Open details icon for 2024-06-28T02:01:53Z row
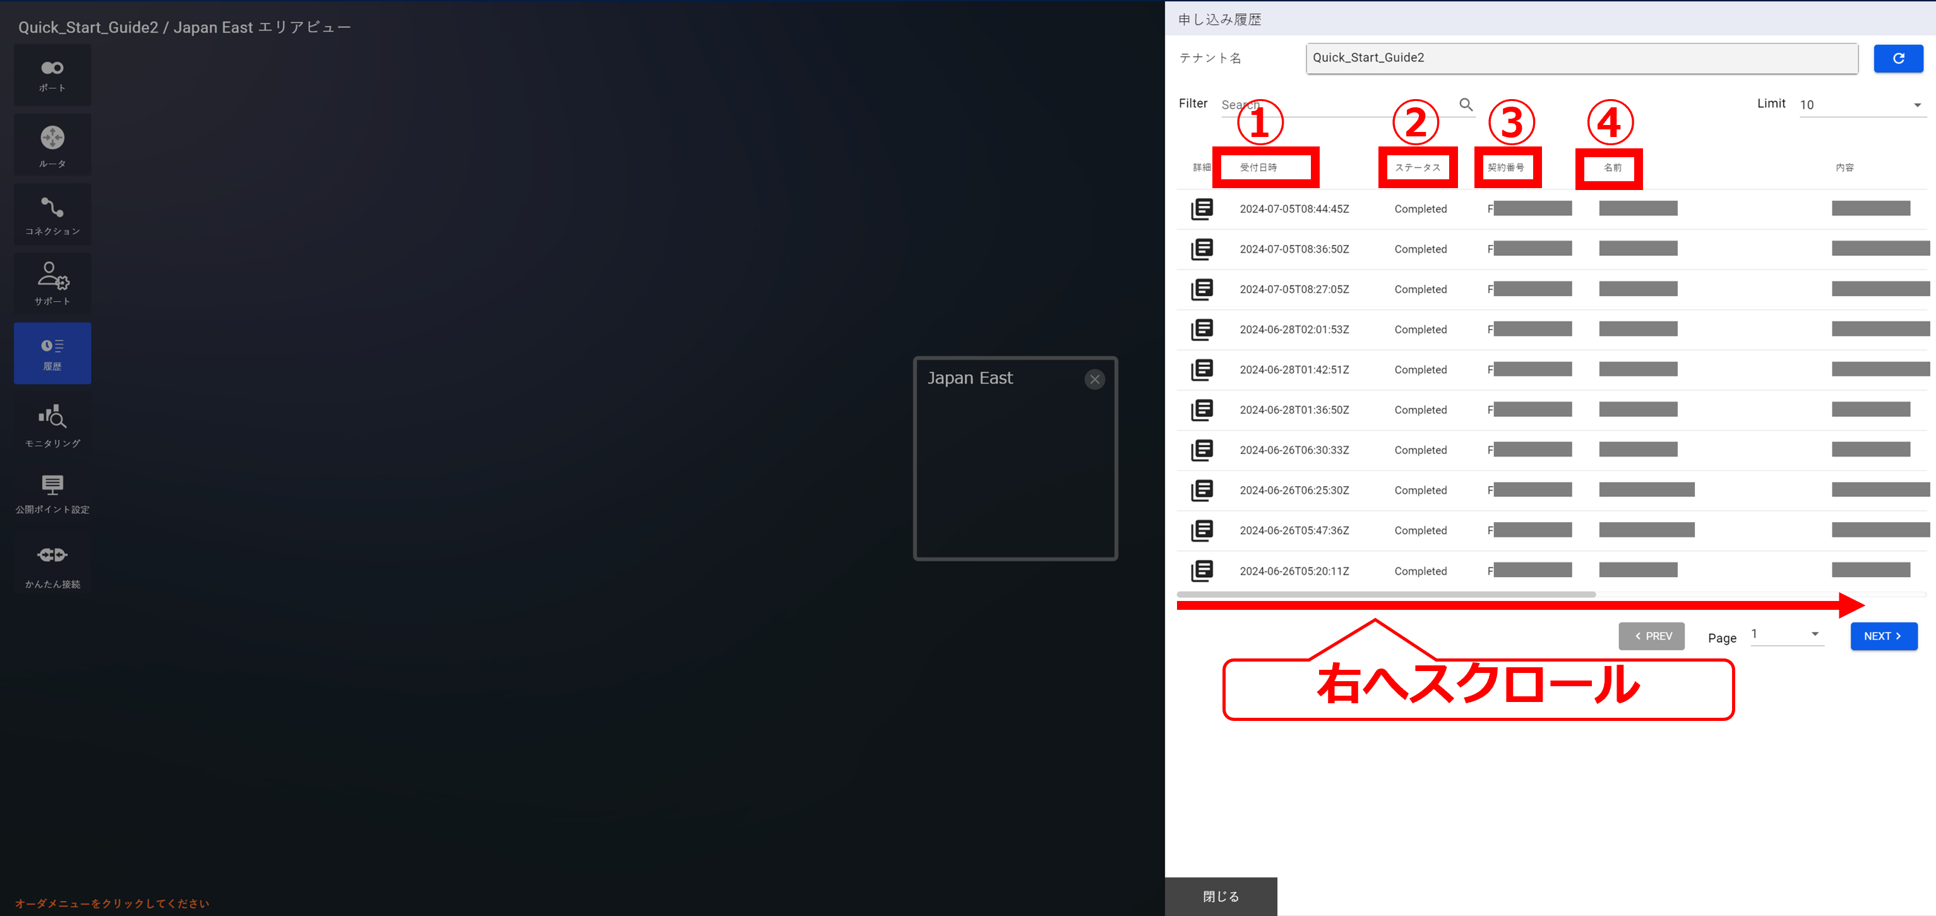 point(1201,329)
